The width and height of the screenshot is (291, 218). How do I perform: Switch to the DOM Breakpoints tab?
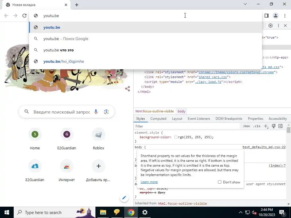click(x=229, y=119)
